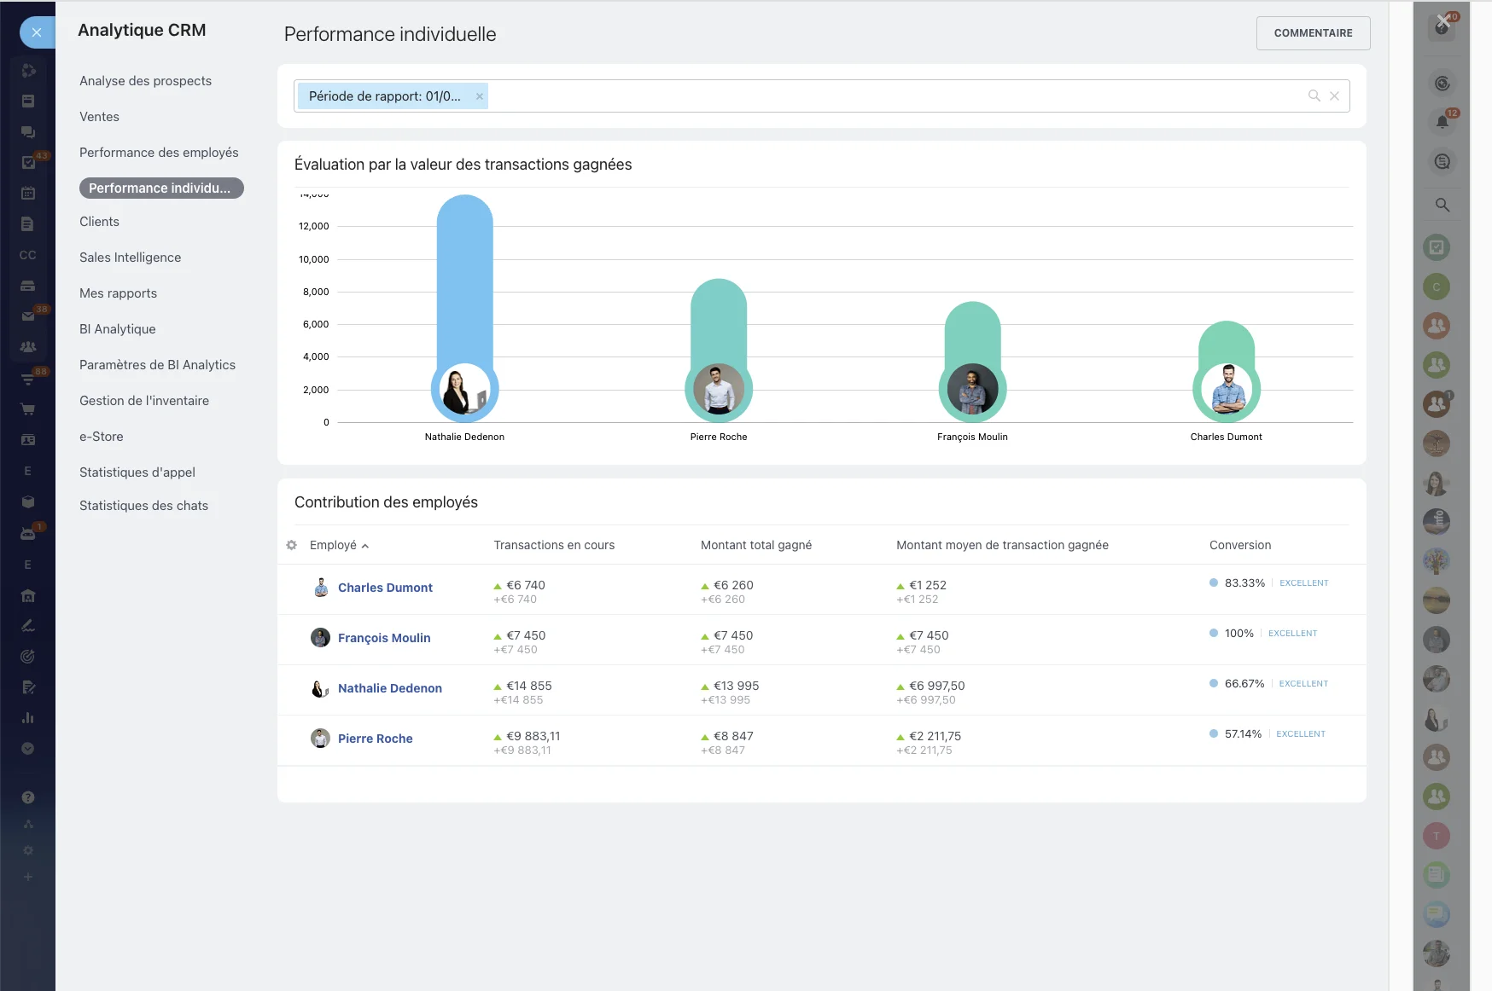The height and width of the screenshot is (991, 1492).
Task: Open the Période de rapport filter chip
Action: point(384,96)
